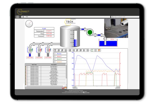Click the flow reading under the NETWORK 2 valve
Image resolution: width=156 pixels, height=104 pixels.
(x=39, y=58)
